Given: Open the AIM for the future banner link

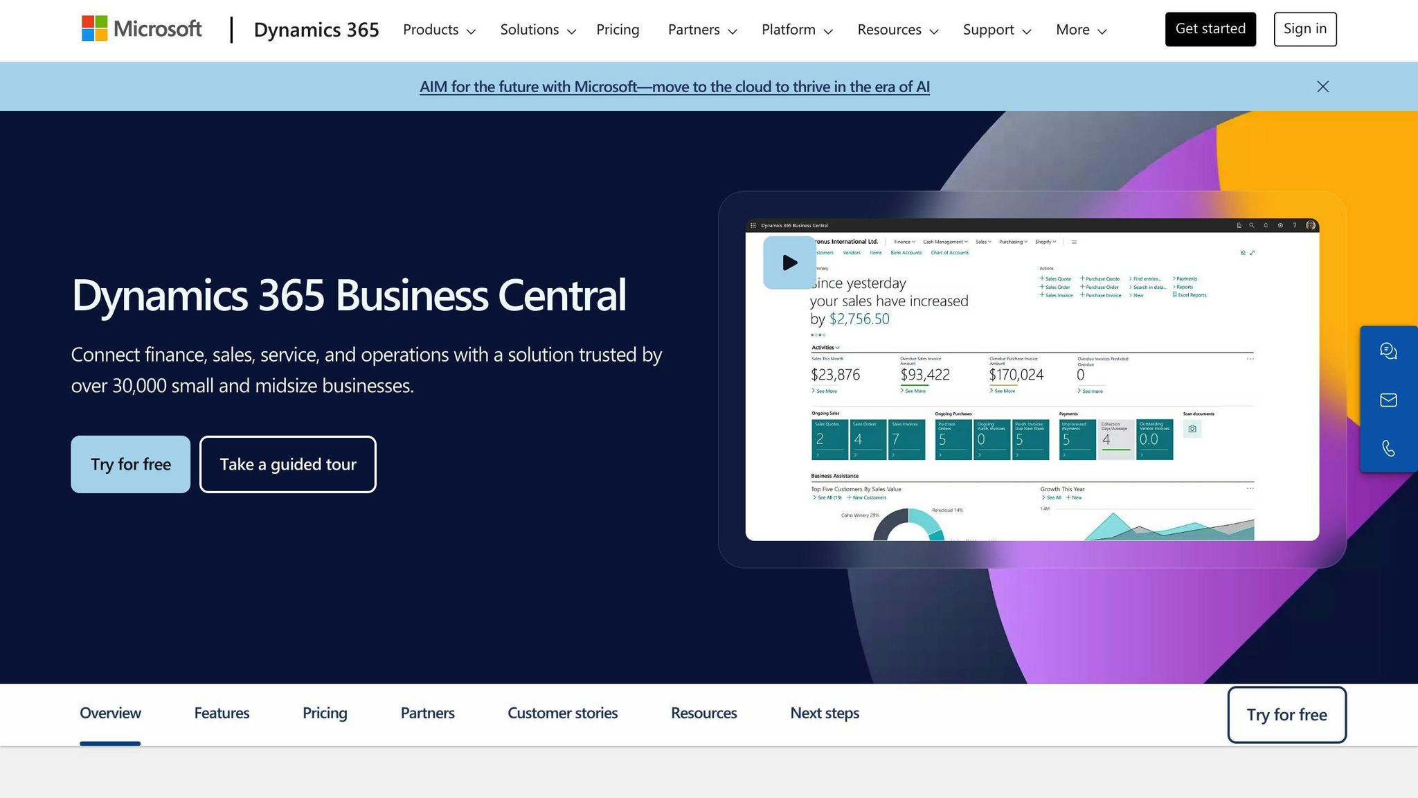Looking at the screenshot, I should 674,86.
